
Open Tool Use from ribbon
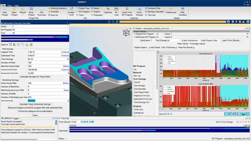click(150, 15)
